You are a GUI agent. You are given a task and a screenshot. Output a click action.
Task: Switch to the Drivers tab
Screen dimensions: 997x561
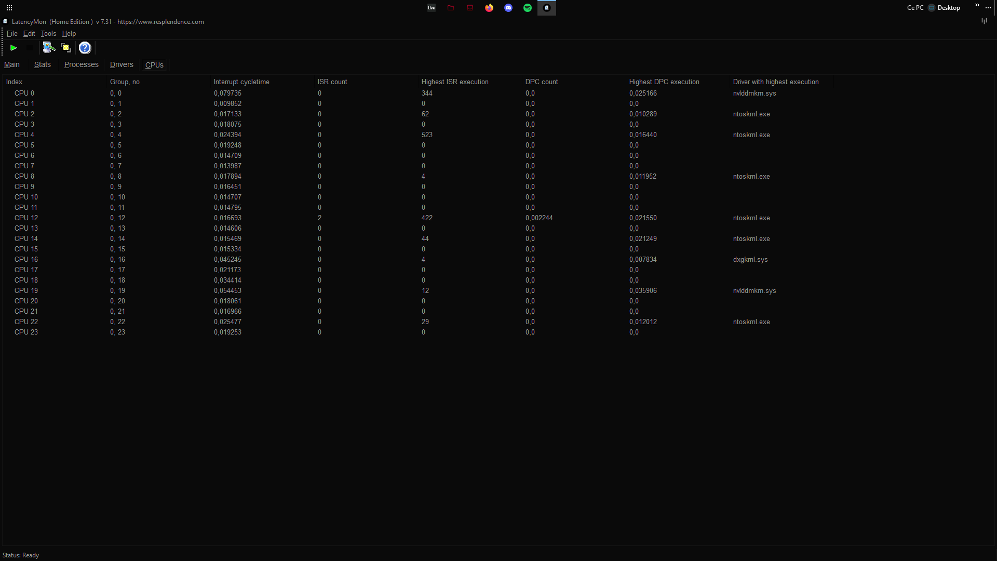[x=122, y=64]
